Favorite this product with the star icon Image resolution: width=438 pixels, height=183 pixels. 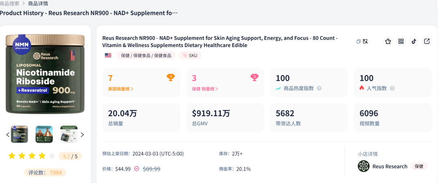point(388,41)
